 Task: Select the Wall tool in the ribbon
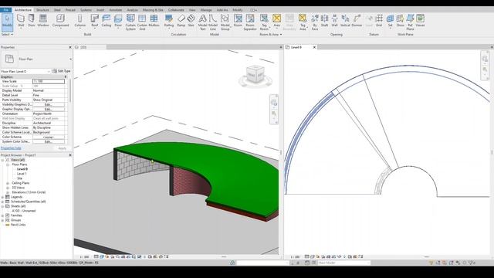[21, 21]
